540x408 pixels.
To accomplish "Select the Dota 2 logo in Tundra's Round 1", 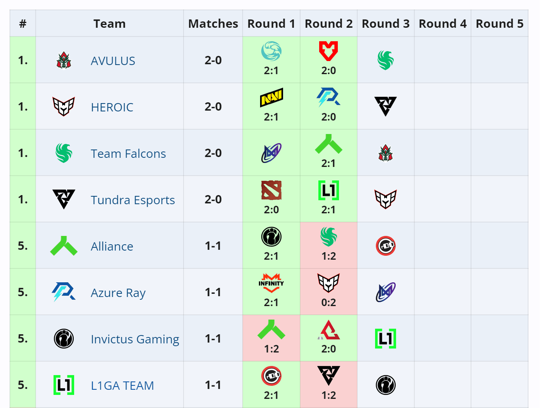I will pos(271,190).
